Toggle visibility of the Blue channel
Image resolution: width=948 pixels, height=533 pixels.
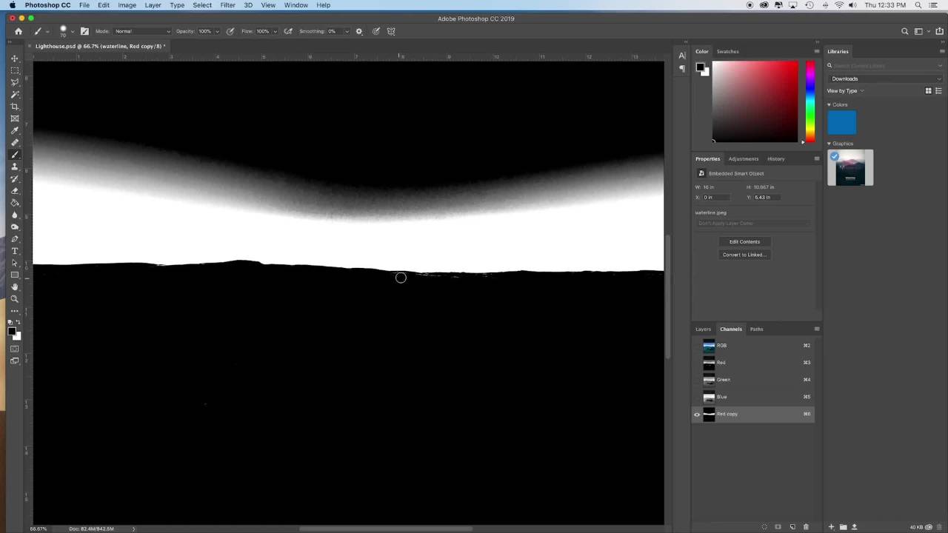(x=697, y=397)
